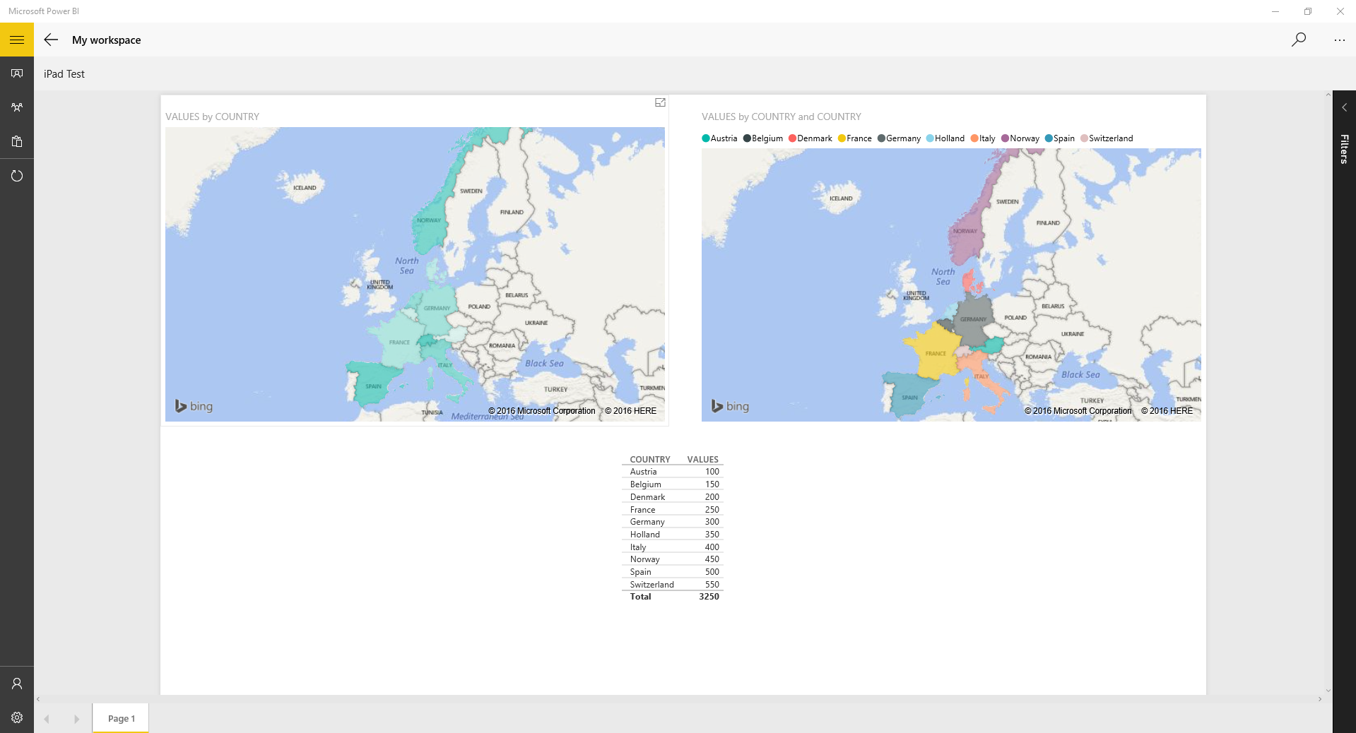Open the groups sidebar icon
This screenshot has width=1356, height=733.
(17, 107)
